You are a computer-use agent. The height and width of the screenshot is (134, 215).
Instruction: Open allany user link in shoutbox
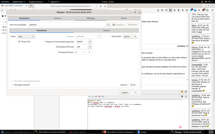194,25
